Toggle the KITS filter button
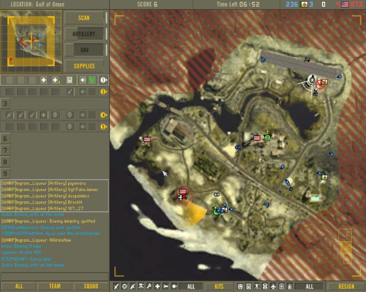This screenshot has width=366, height=292. [x=218, y=286]
